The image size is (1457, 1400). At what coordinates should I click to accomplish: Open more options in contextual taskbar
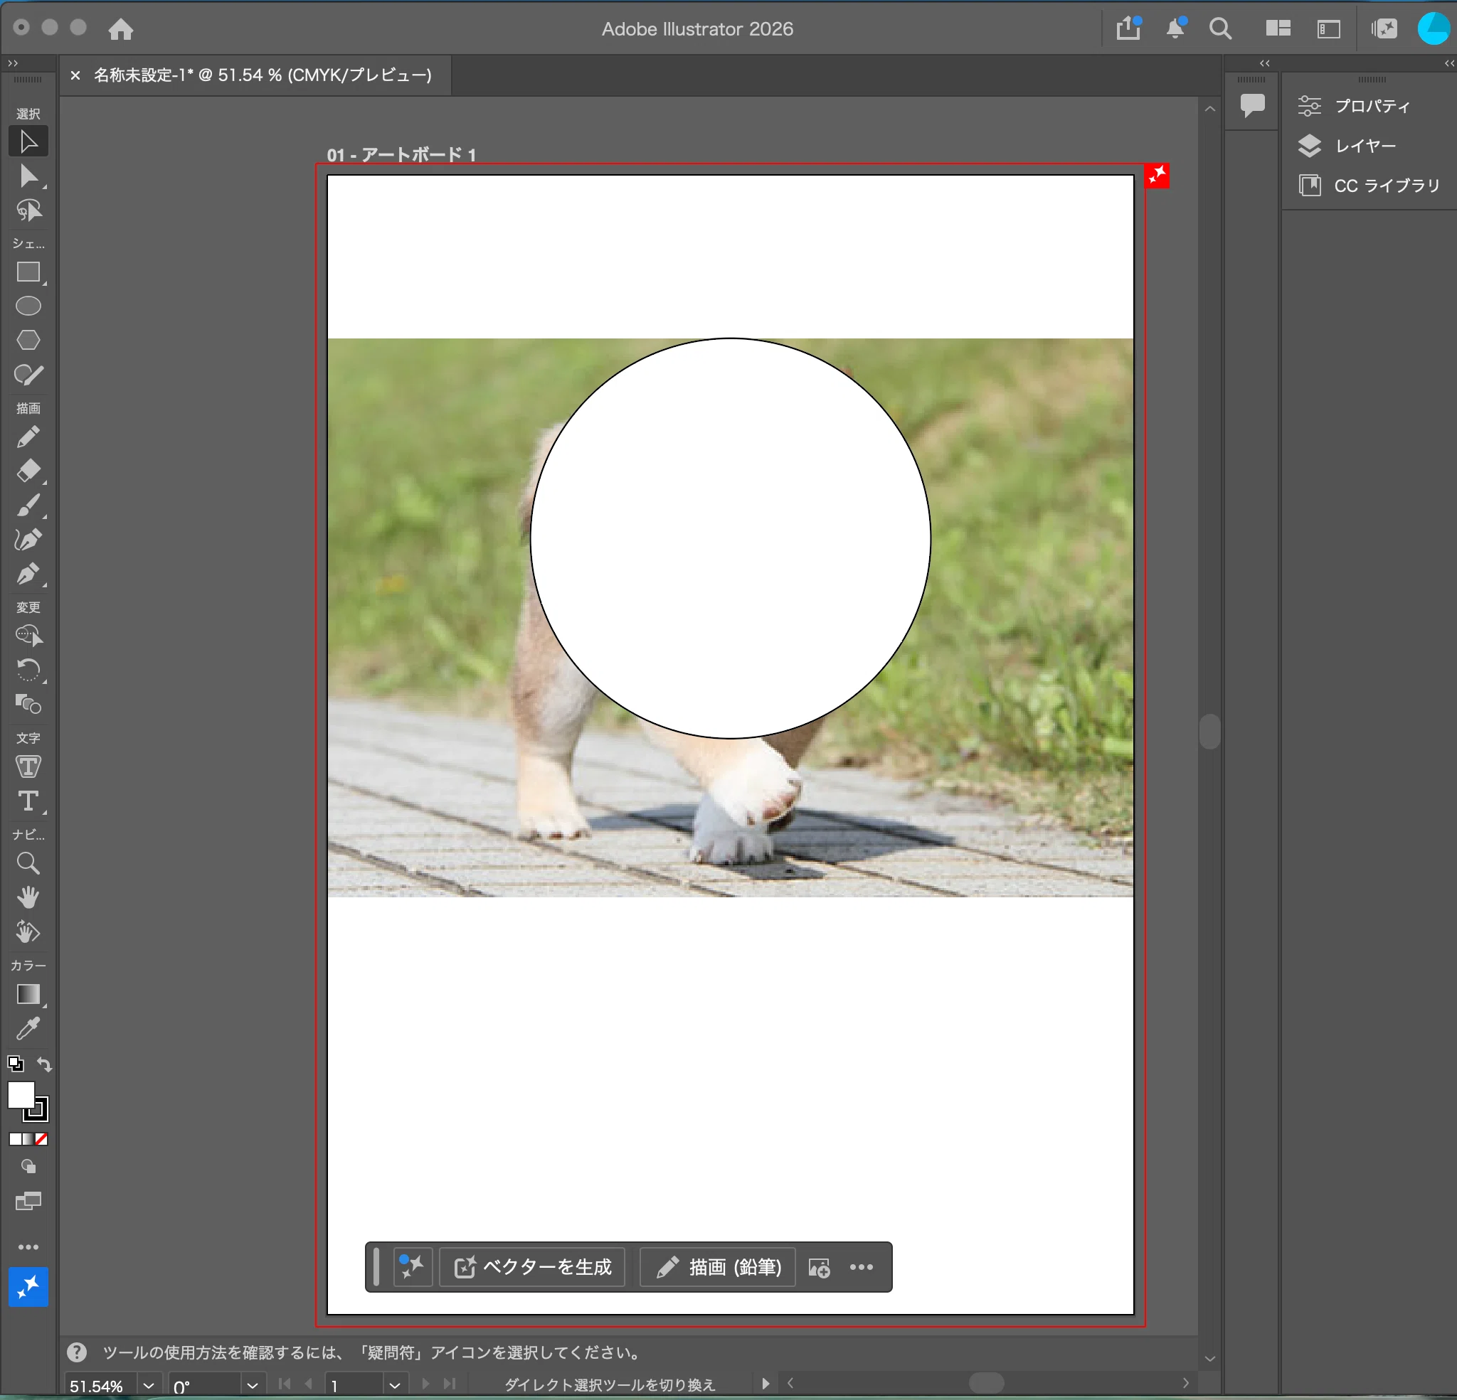coord(861,1267)
